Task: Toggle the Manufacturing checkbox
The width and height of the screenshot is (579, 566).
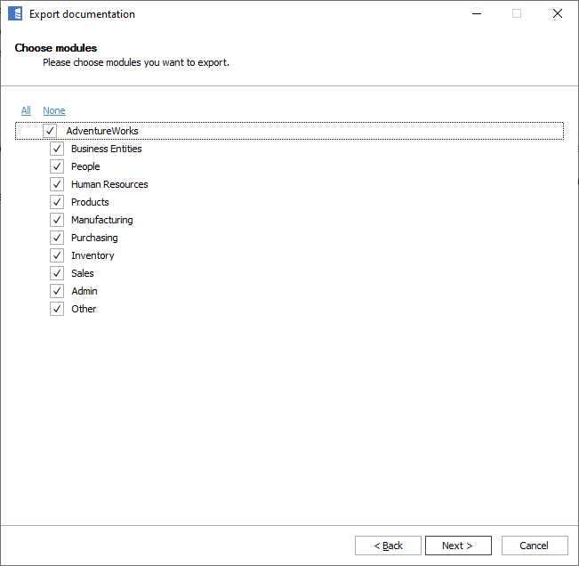Action: [x=57, y=220]
